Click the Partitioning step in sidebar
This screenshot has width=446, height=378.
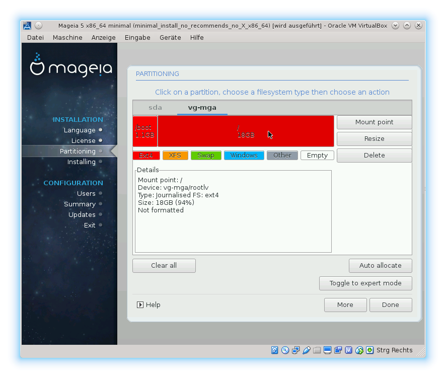(78, 152)
